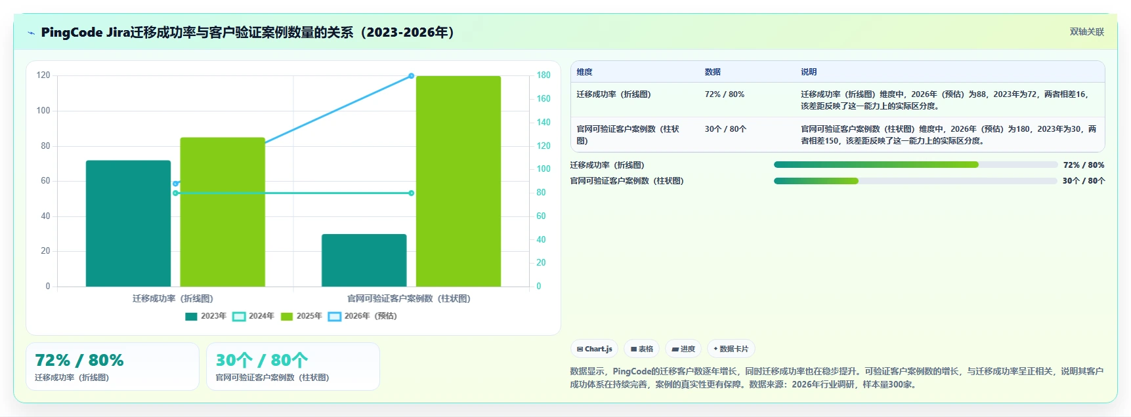Click the 迁移成功率（折线图）x-axis label
Screen dimensions: 1131x417
pos(173,299)
